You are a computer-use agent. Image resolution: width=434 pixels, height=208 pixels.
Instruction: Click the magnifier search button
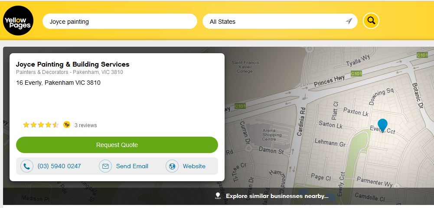point(371,21)
